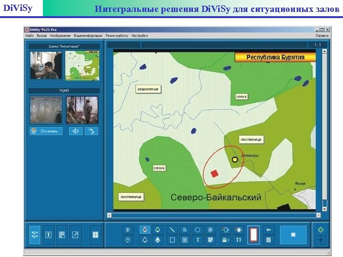Open the fill color picker icon
Viewport: 343px width, 257px height.
coord(239,230)
